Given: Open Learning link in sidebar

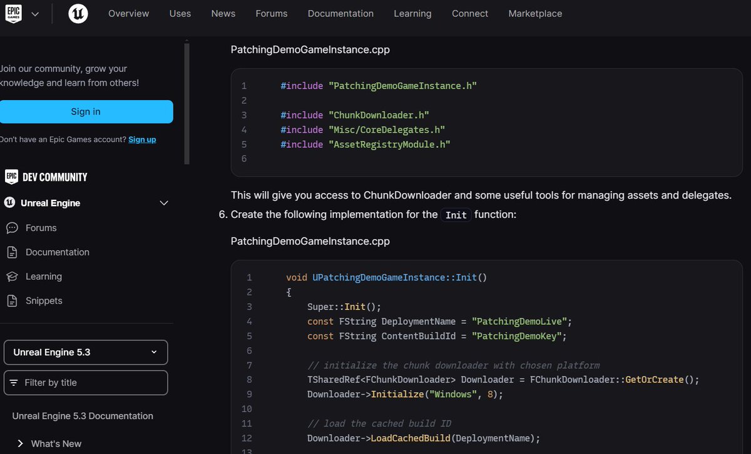Looking at the screenshot, I should [44, 276].
